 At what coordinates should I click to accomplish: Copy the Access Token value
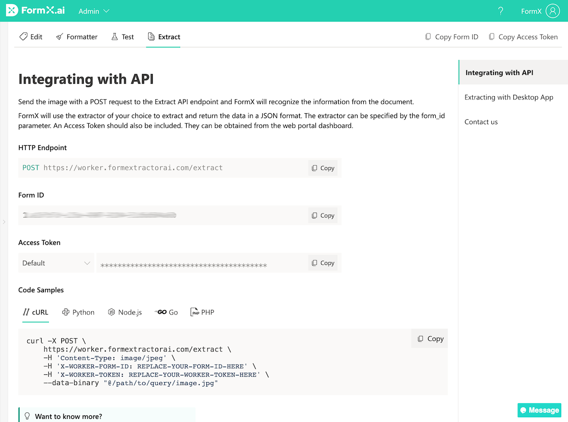tap(323, 263)
